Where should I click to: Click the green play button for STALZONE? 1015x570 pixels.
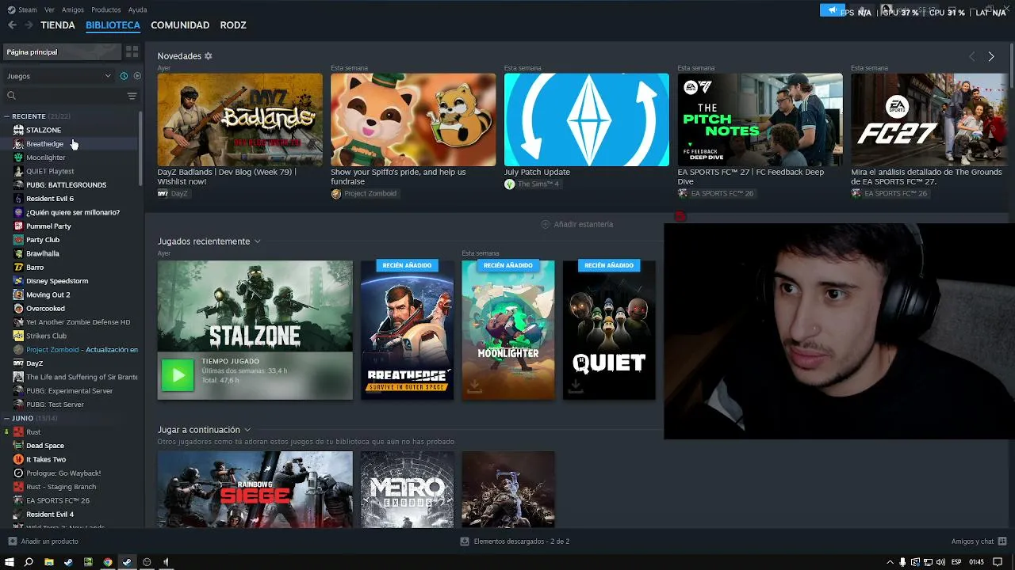pos(178,375)
